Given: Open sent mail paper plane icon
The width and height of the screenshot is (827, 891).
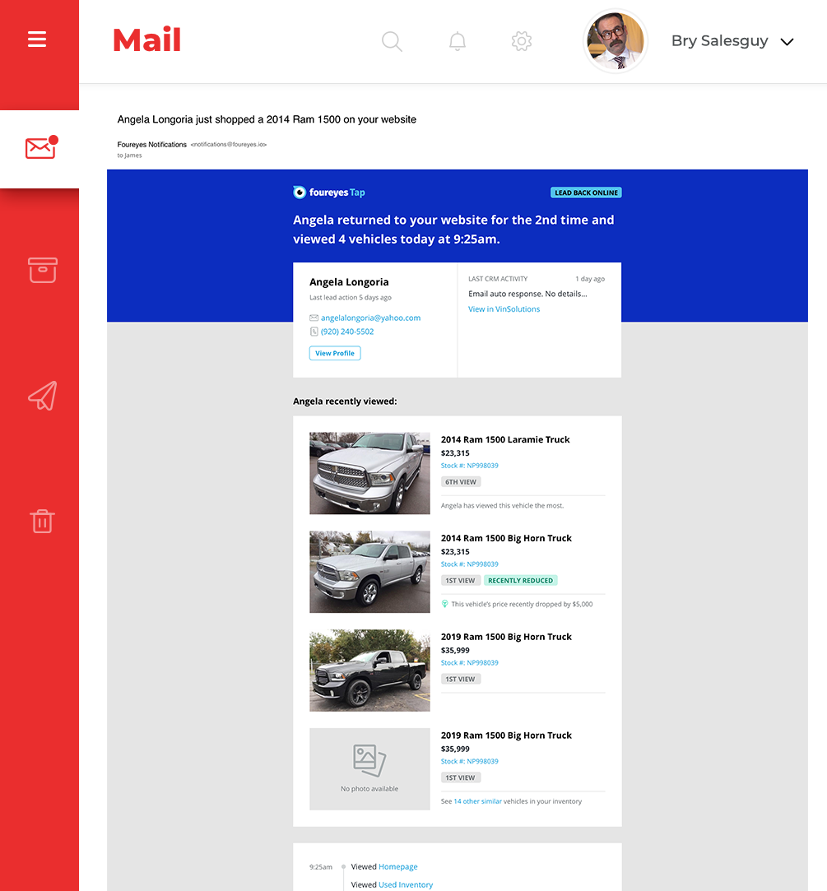Looking at the screenshot, I should point(43,396).
